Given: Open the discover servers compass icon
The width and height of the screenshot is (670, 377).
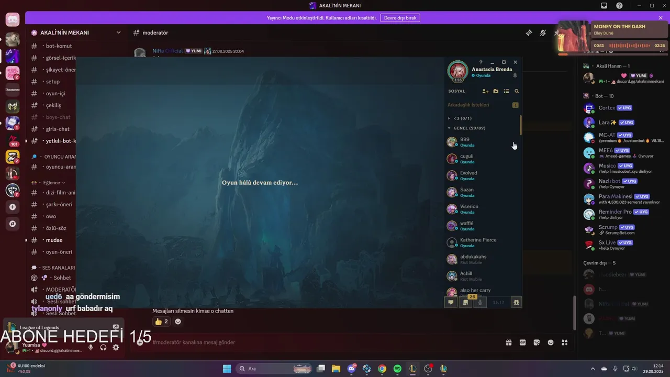Looking at the screenshot, I should pos(13,224).
